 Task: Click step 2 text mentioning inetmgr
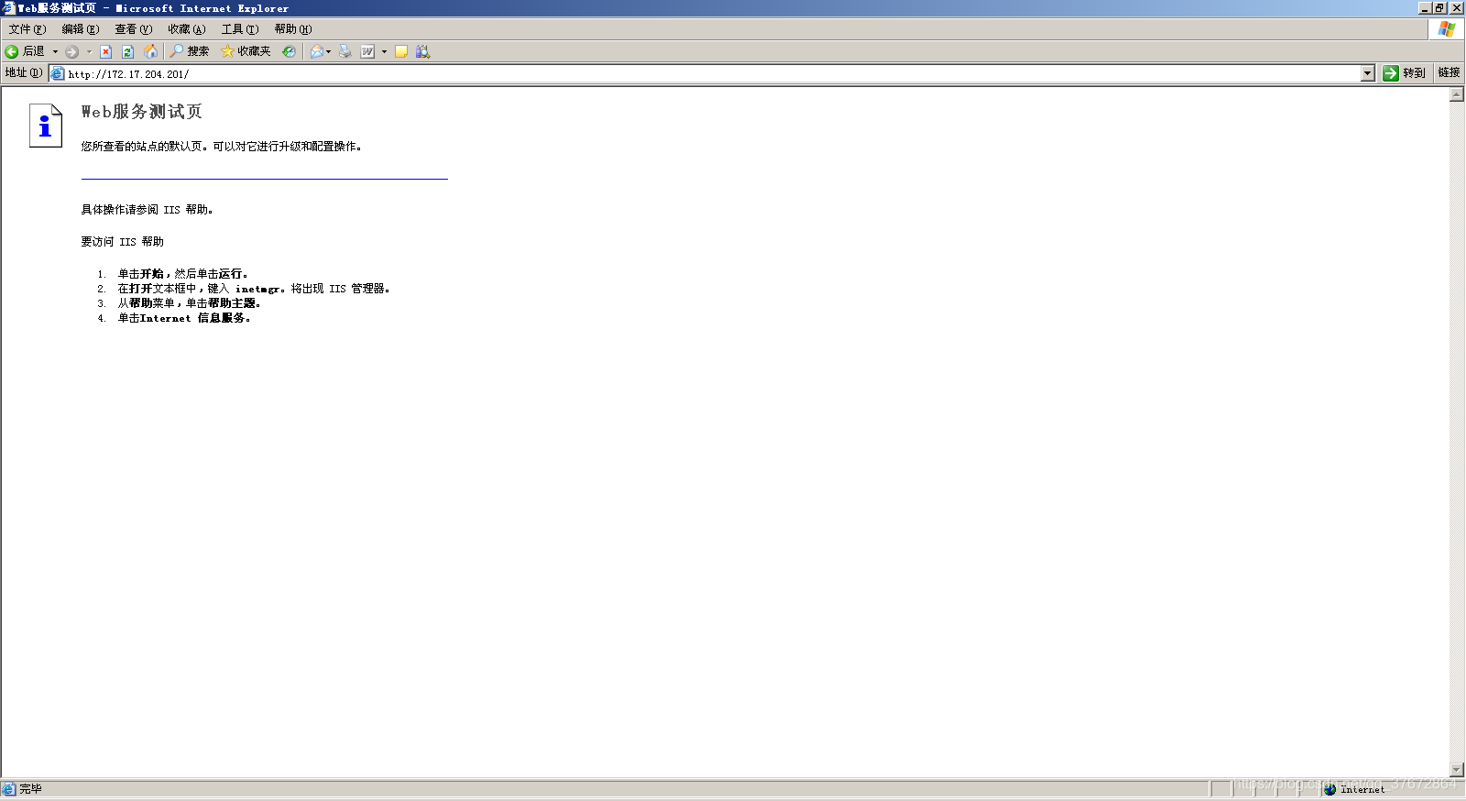click(254, 289)
